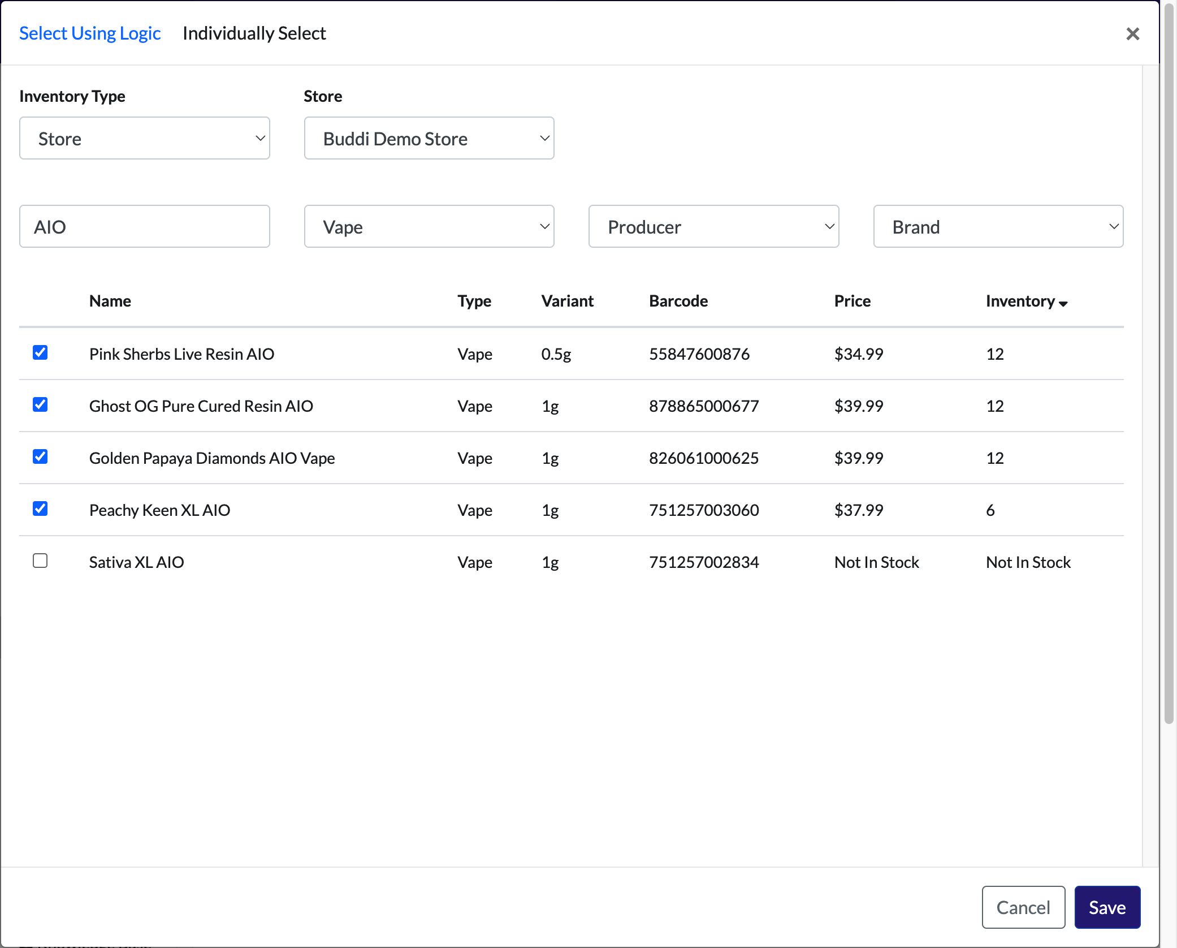Uncheck Pink Sherbs Live Resin AIO
The height and width of the screenshot is (948, 1177).
coord(40,352)
